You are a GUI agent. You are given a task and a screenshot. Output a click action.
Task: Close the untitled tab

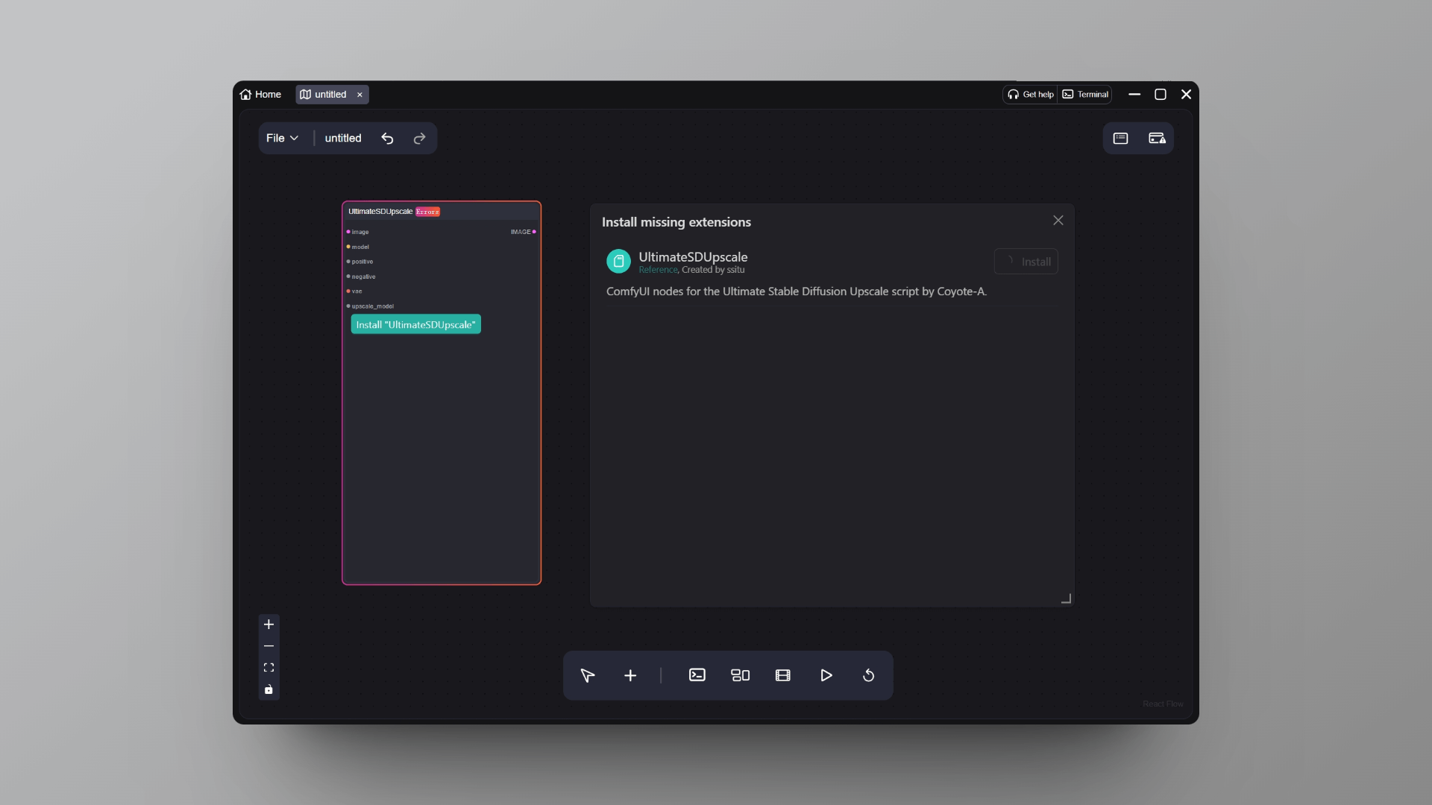click(x=359, y=95)
